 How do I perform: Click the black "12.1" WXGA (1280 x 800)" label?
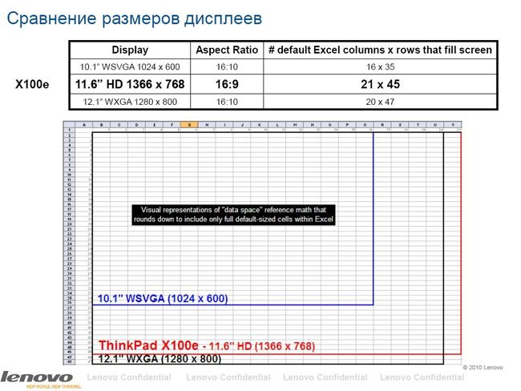pos(160,359)
